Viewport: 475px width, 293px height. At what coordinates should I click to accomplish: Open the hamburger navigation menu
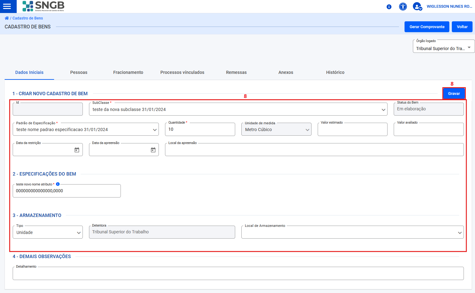coord(7,6)
